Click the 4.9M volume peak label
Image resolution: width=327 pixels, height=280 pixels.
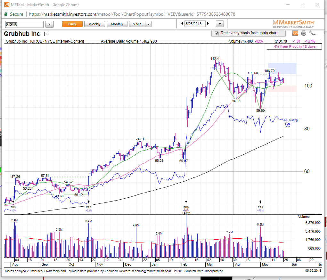136,226
